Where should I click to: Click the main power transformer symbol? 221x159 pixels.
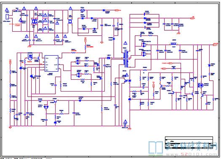pos(126,59)
